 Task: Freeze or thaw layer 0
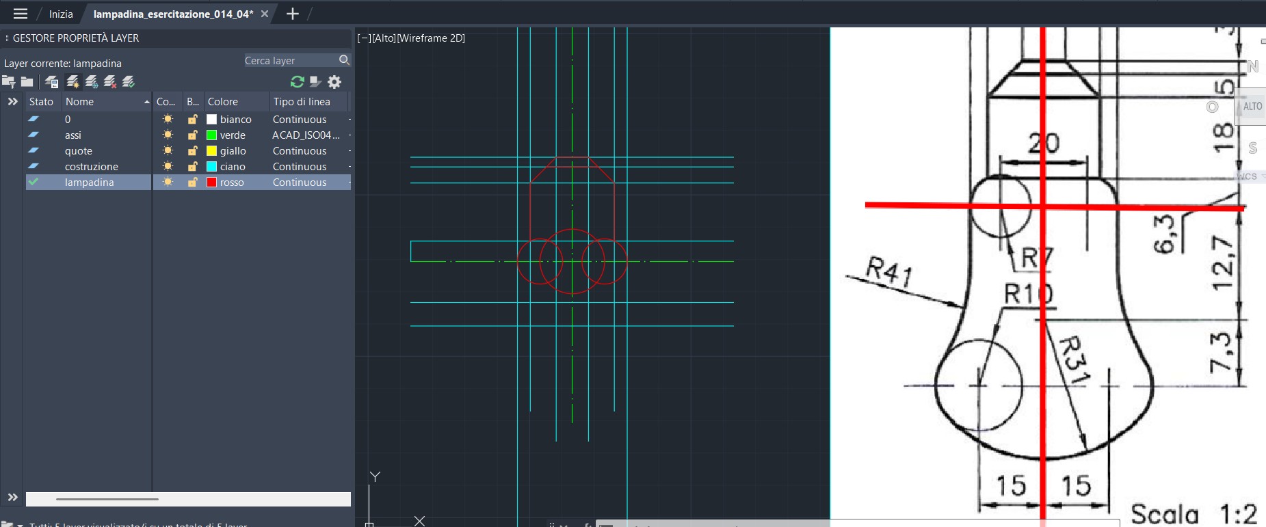point(168,119)
